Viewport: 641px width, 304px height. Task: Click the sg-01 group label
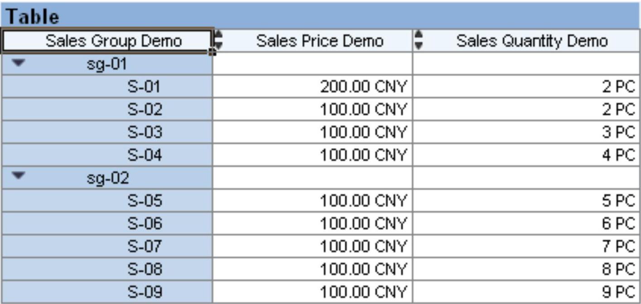tap(107, 64)
